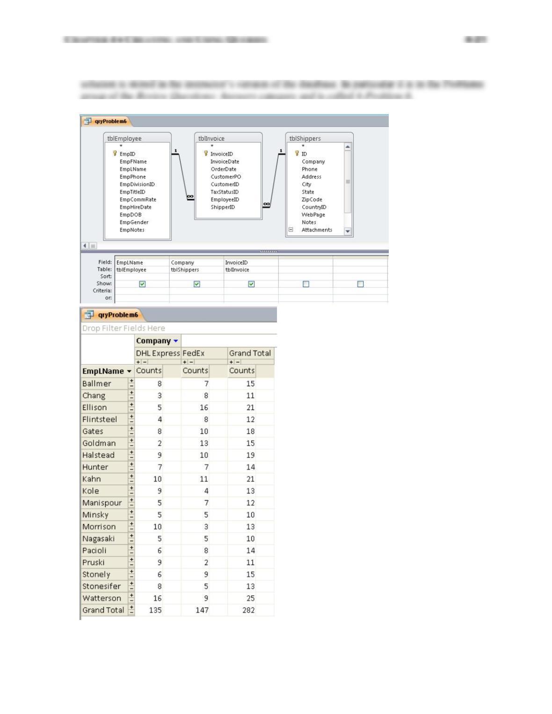Viewport: 552px width, 714px height.
Task: Collapse the Attachments field in tblShippers
Action: coord(291,230)
